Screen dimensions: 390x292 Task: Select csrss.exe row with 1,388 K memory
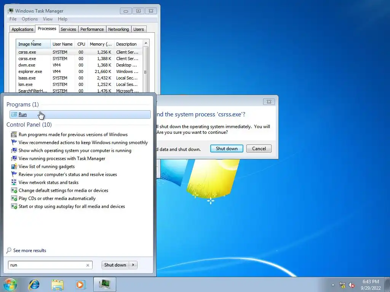[79, 59]
